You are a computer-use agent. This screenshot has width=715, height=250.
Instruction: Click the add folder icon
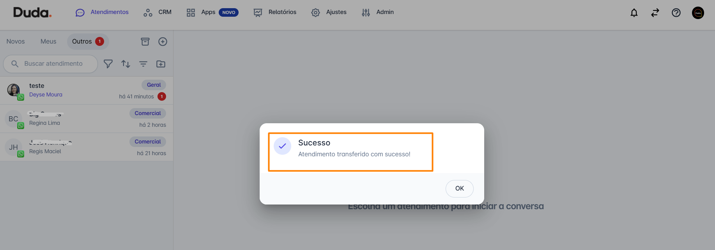click(x=161, y=64)
